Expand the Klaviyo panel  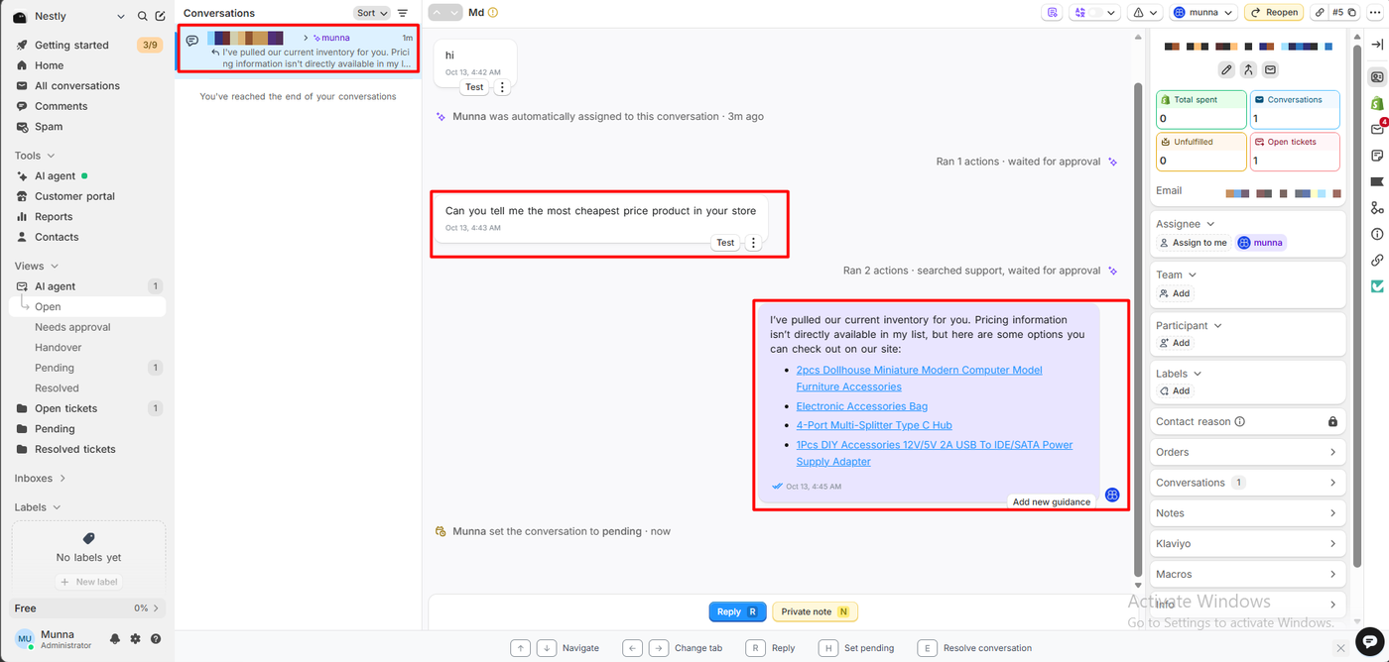click(x=1247, y=544)
